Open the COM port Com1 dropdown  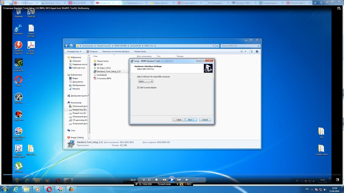146,81
